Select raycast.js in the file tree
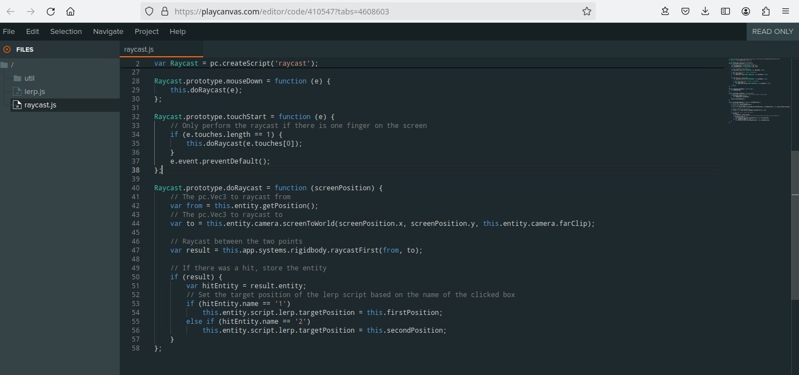Viewport: 799px width, 375px height. coord(40,105)
